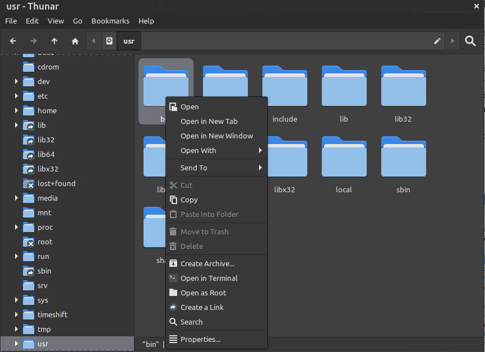Choose Open at top of context menu
The width and height of the screenshot is (485, 352).
[x=216, y=106]
